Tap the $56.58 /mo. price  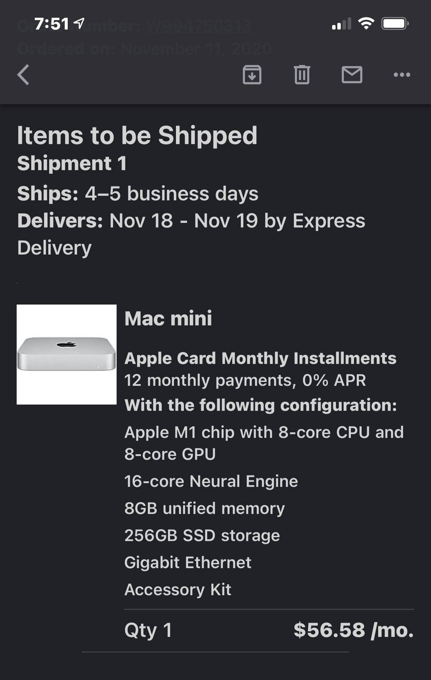354,630
